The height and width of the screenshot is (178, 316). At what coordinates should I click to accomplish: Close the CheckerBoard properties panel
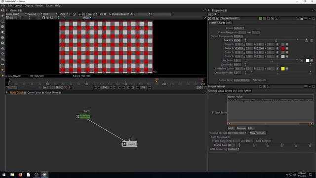tap(314, 18)
